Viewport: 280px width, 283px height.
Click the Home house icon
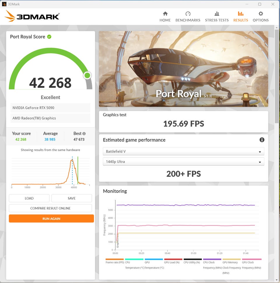click(165, 13)
